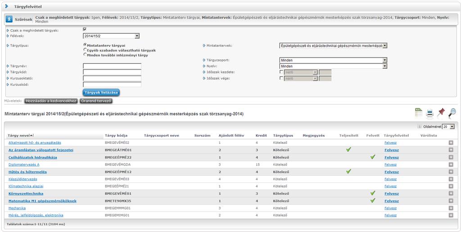Click Felvesz for Készüléktervezés
Viewport: 461px width, 232px height.
pyautogui.click(x=390, y=179)
